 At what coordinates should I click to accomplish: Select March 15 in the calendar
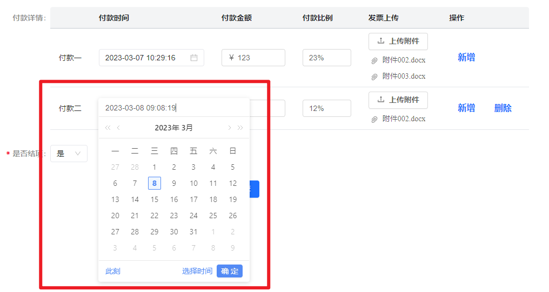(155, 199)
